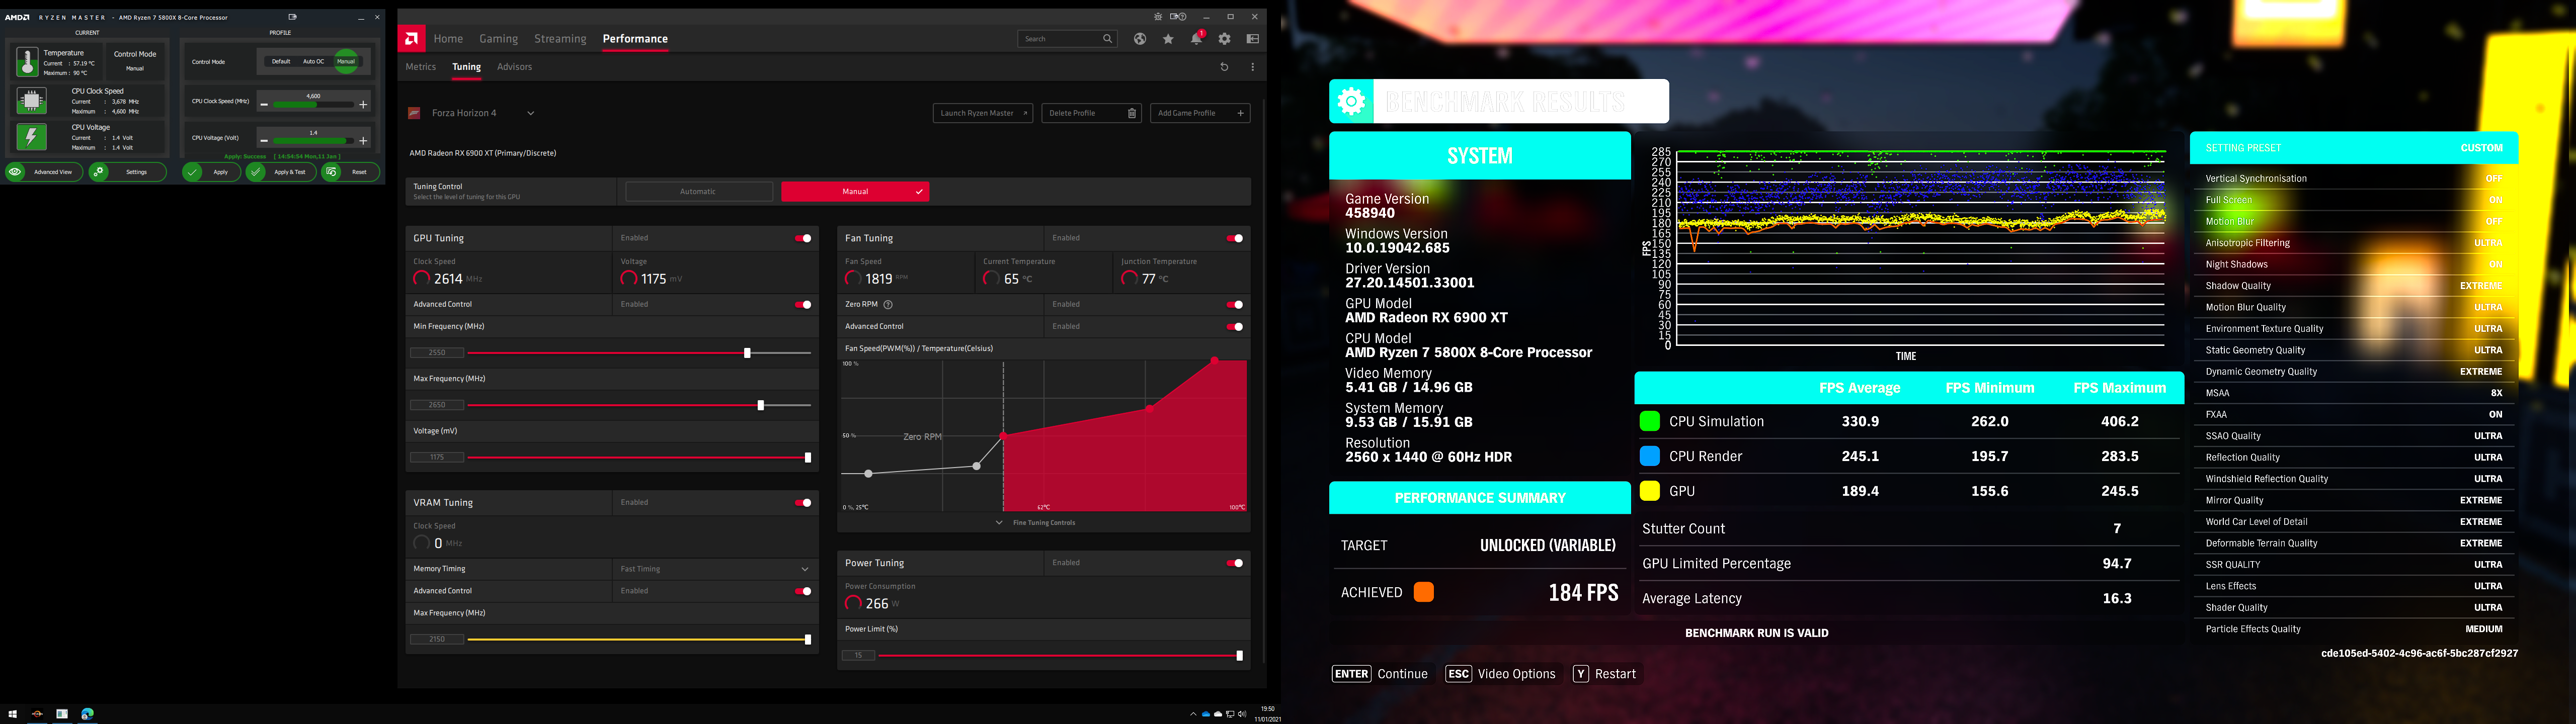Click the CPU Clock Speed chip icon
Viewport: 2576px width, 724px height.
click(x=31, y=100)
